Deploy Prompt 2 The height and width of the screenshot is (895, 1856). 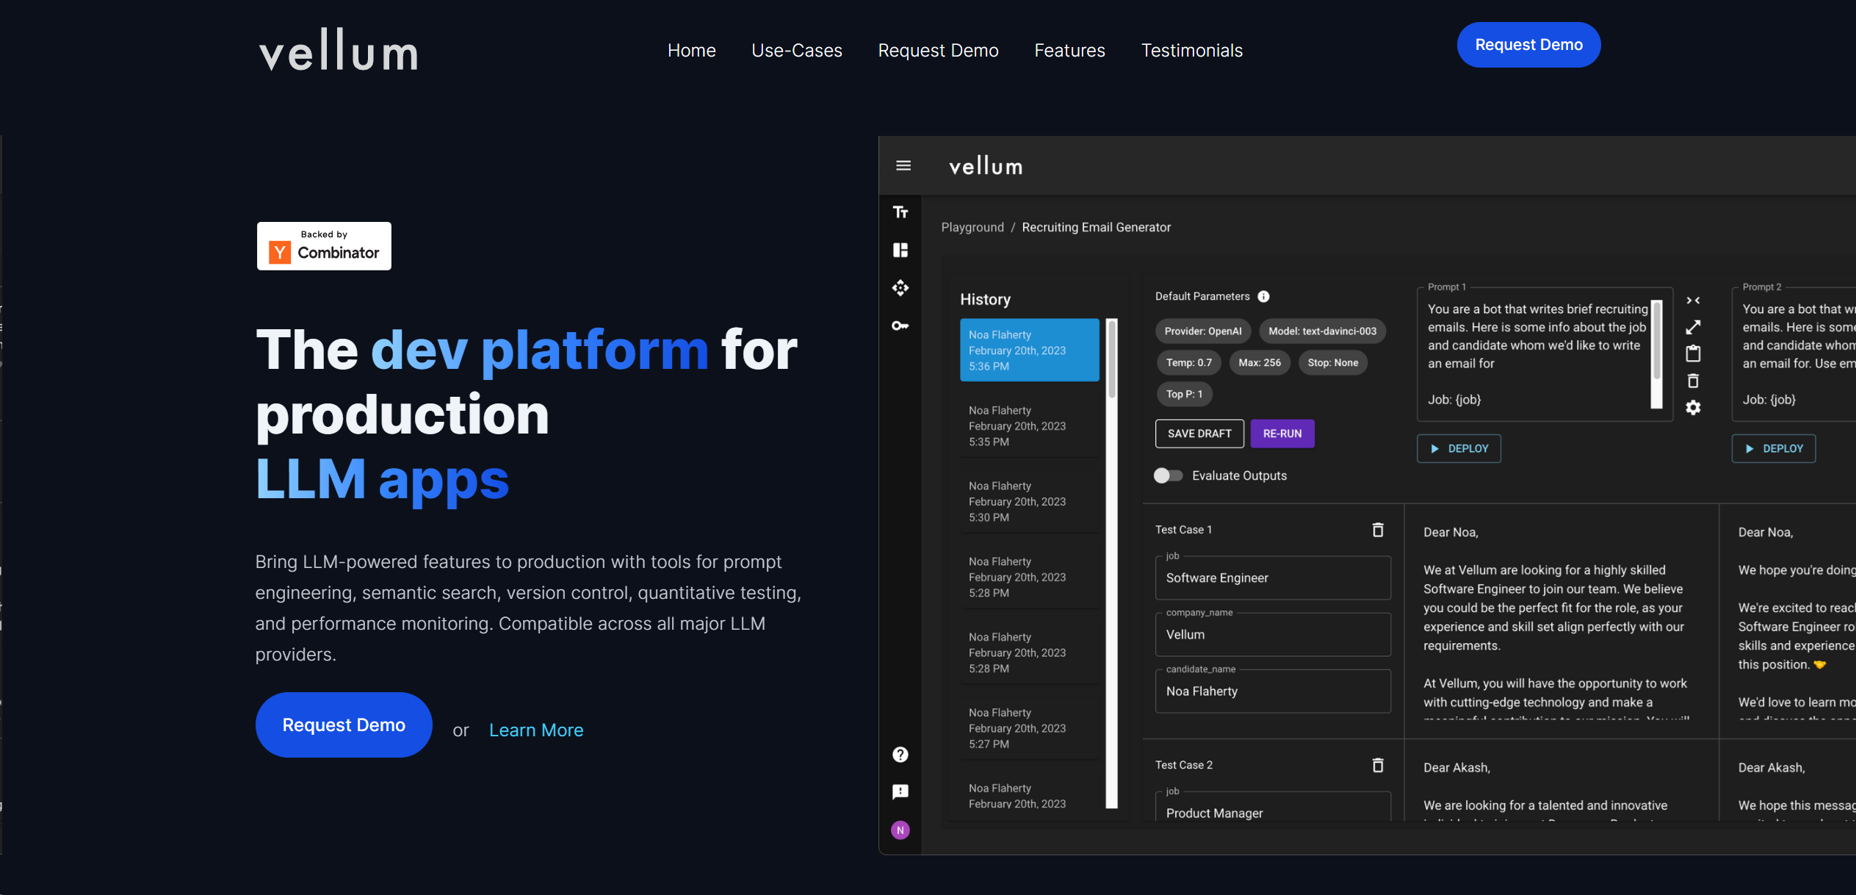[1774, 449]
